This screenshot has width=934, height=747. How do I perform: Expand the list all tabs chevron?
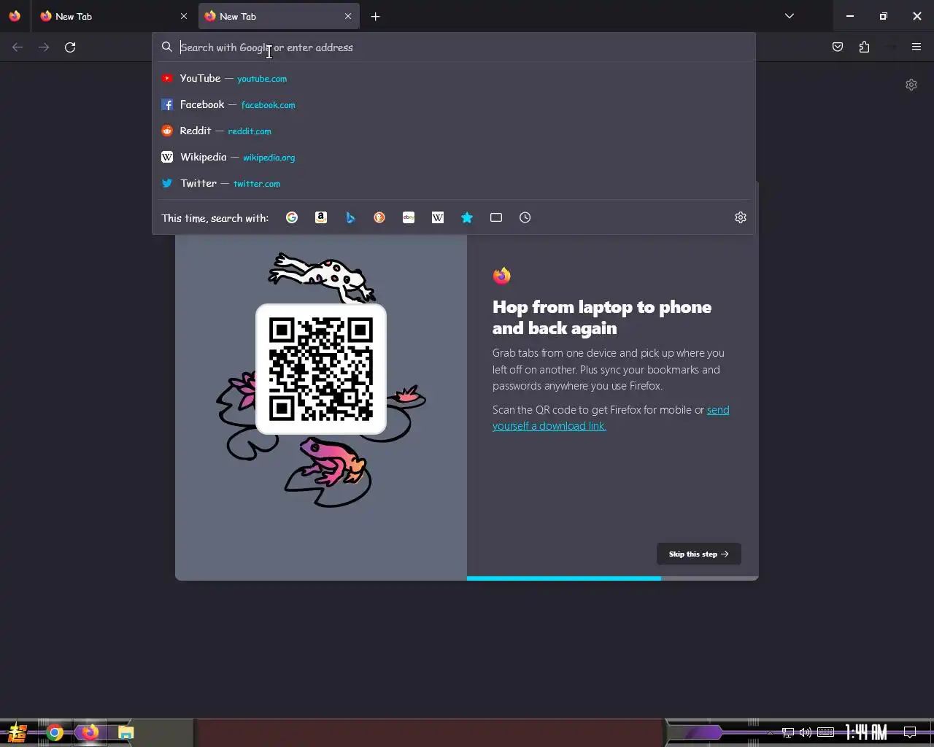click(x=789, y=16)
